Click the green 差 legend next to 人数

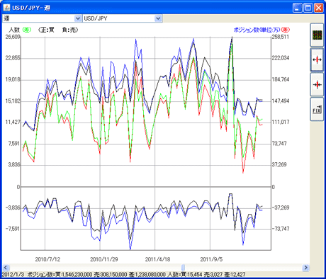coord(27,30)
